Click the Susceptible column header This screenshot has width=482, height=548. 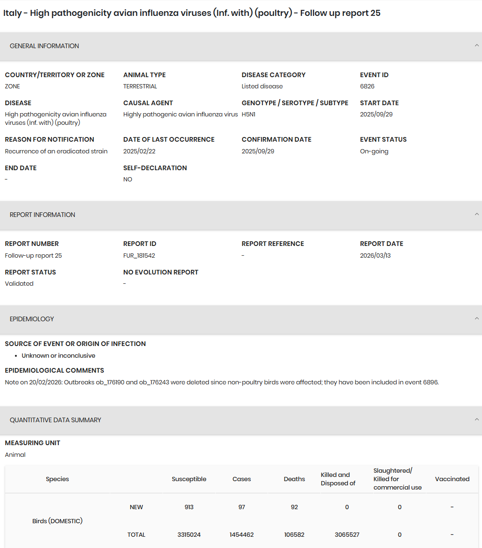coord(189,479)
